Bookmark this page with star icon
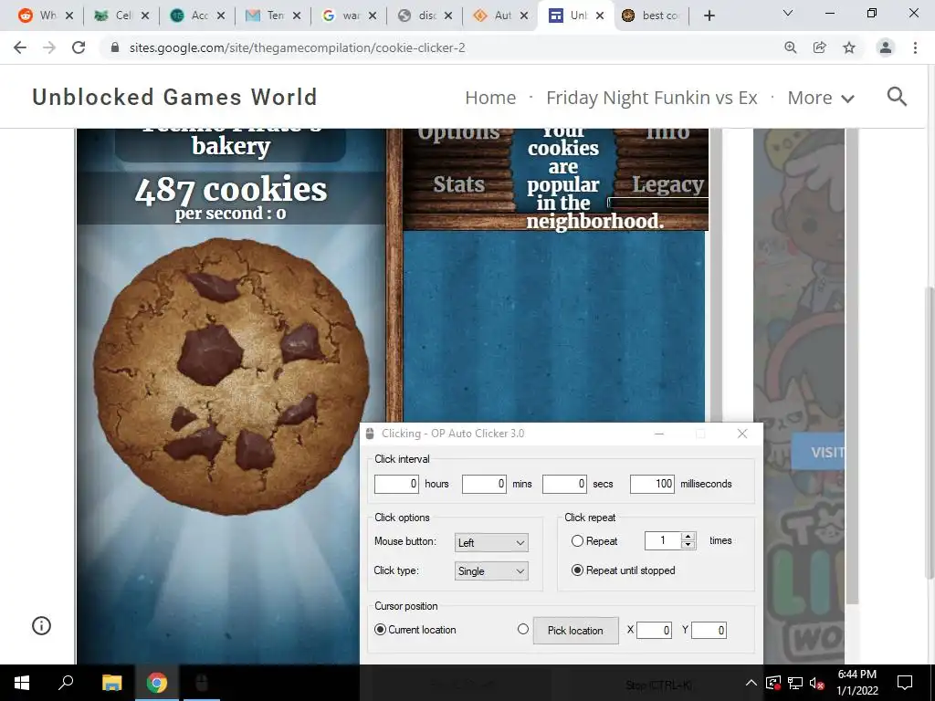 tap(849, 47)
